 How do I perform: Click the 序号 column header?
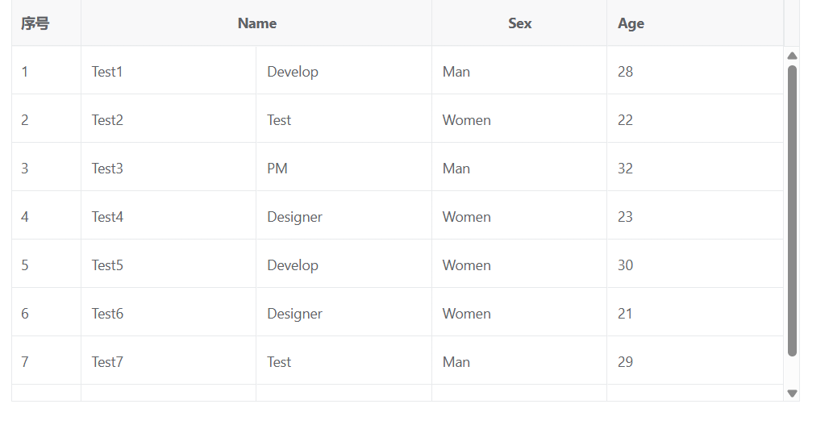pyautogui.click(x=35, y=23)
